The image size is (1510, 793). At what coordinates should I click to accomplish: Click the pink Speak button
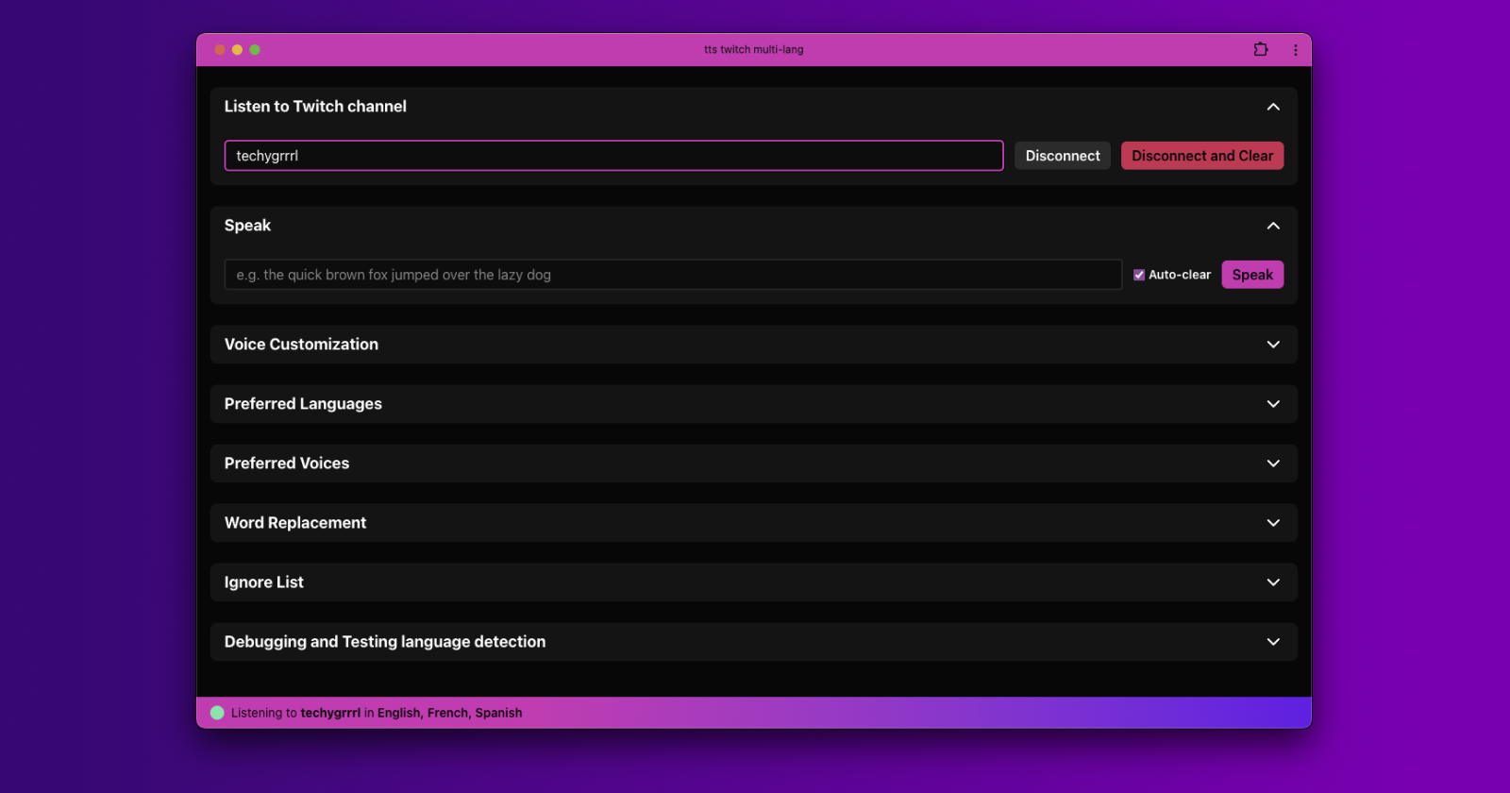click(x=1252, y=275)
